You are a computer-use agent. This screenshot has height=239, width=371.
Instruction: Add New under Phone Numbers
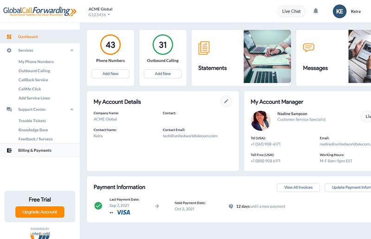(110, 74)
